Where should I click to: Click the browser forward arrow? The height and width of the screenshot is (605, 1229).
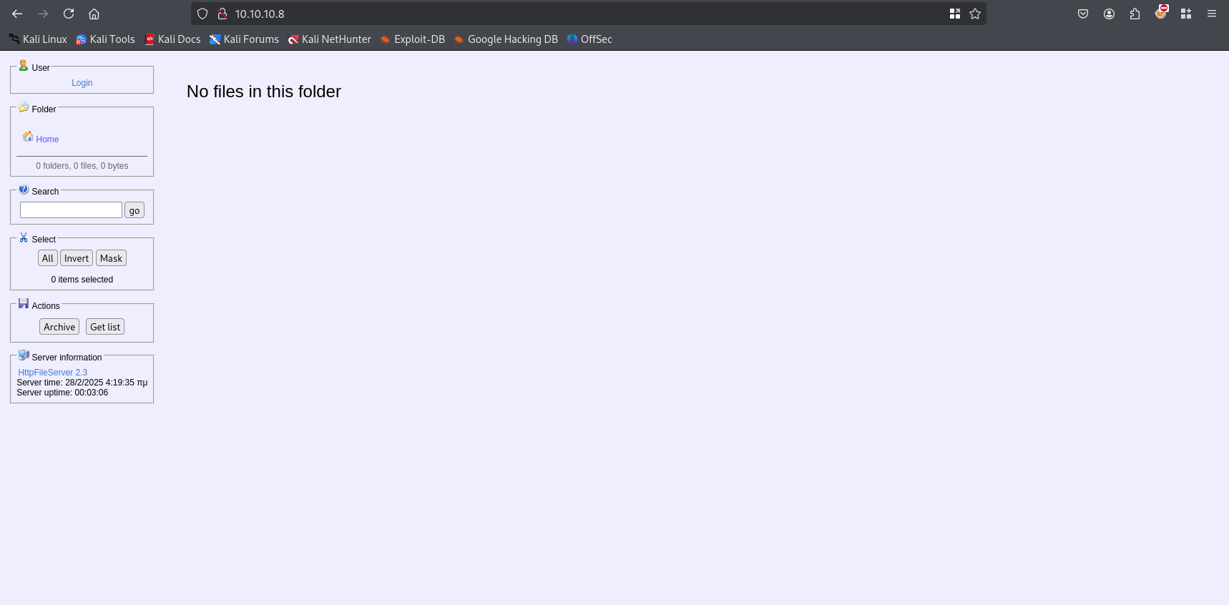pos(43,14)
